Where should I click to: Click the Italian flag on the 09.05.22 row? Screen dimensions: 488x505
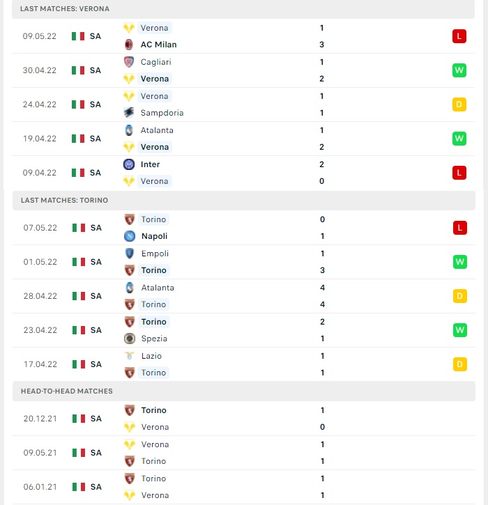(78, 36)
